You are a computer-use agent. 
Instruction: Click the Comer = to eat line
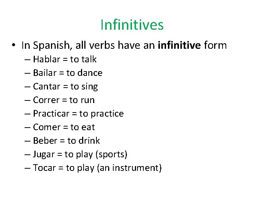[64, 127]
